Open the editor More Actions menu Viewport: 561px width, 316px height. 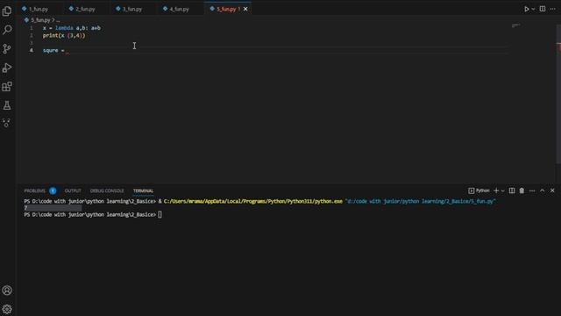click(552, 9)
